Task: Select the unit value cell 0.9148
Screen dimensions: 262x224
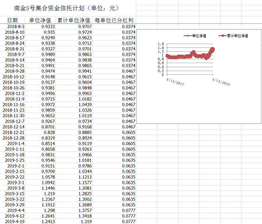Action: tap(40, 77)
